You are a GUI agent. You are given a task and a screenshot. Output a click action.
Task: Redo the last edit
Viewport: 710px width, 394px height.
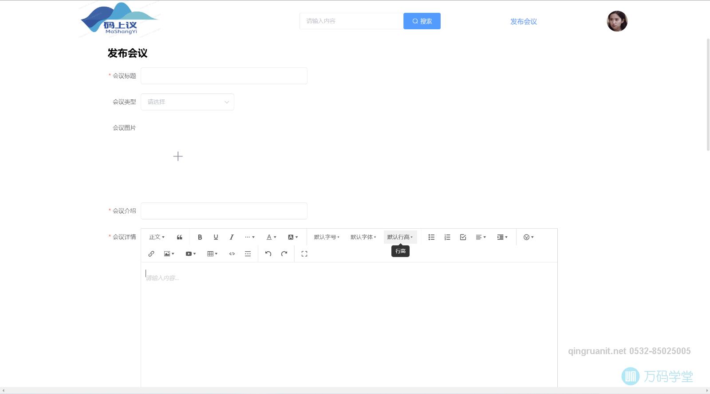(x=284, y=254)
